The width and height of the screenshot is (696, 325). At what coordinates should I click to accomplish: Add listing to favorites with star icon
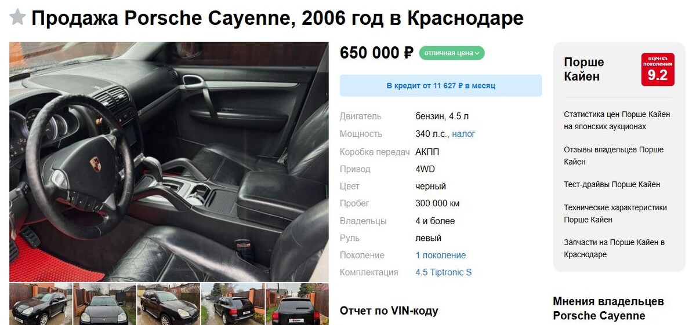17,18
